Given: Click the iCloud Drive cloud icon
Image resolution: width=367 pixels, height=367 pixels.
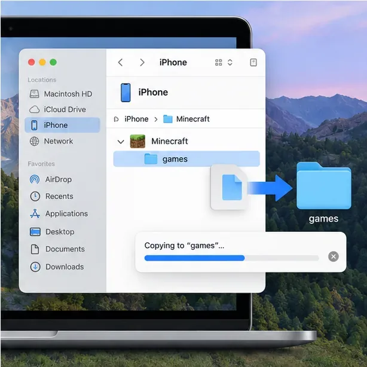Looking at the screenshot, I should [x=34, y=109].
